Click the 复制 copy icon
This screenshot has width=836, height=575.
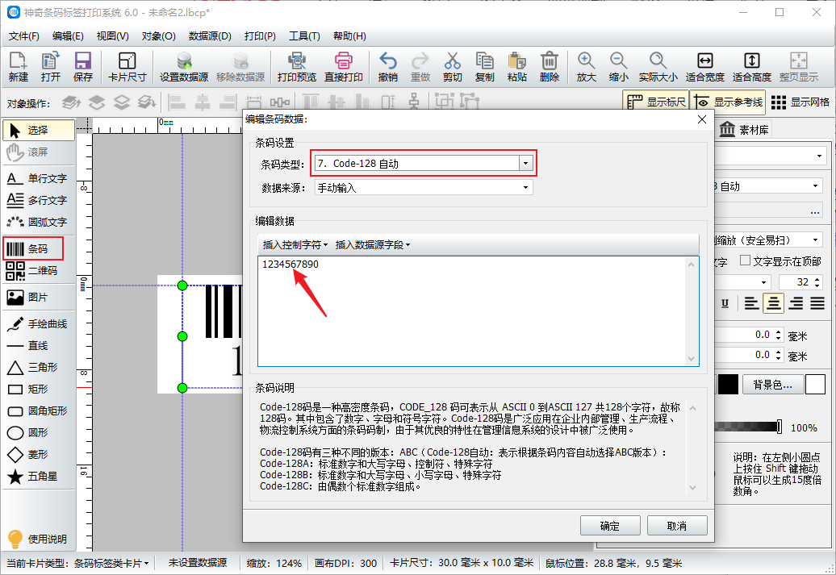click(x=485, y=67)
